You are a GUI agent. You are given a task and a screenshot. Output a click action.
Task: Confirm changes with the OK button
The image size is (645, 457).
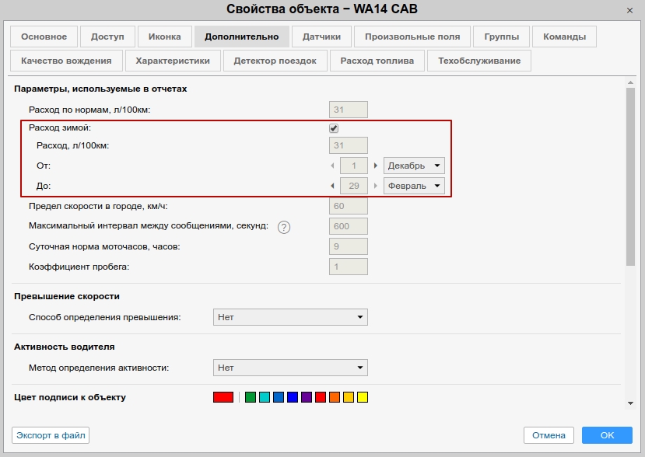tap(607, 435)
